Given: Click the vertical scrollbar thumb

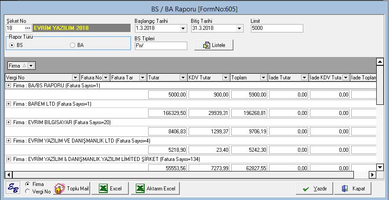Looking at the screenshot, I should point(380,85).
